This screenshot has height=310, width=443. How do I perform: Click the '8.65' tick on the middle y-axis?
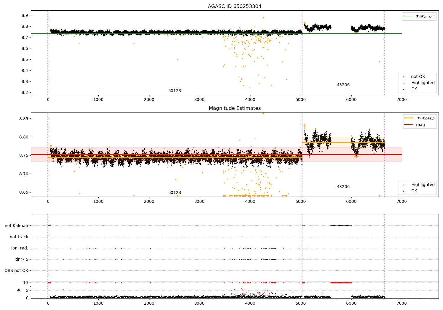(x=24, y=192)
